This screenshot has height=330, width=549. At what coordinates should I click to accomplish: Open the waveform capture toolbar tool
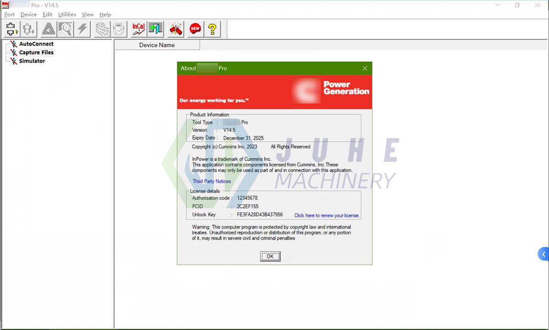(x=101, y=29)
